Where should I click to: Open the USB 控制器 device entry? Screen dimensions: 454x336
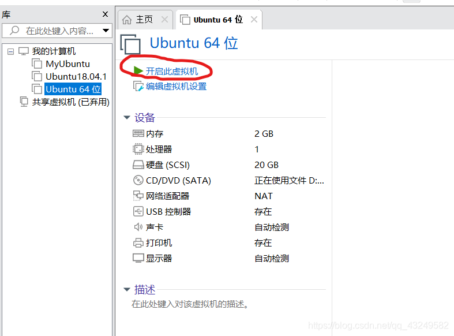(x=168, y=212)
